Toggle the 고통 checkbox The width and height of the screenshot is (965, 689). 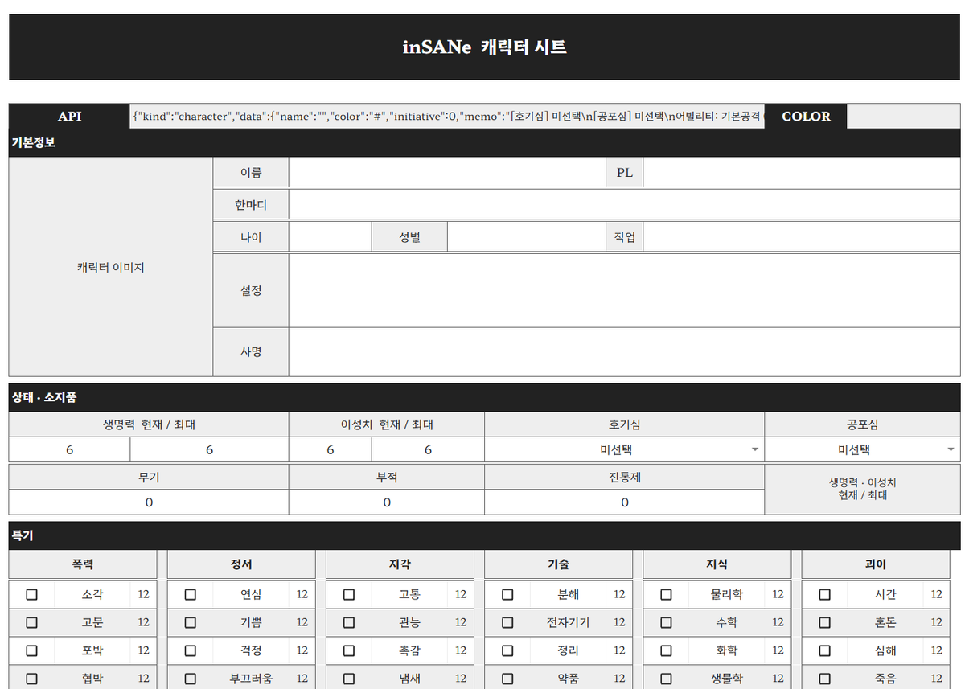click(349, 595)
